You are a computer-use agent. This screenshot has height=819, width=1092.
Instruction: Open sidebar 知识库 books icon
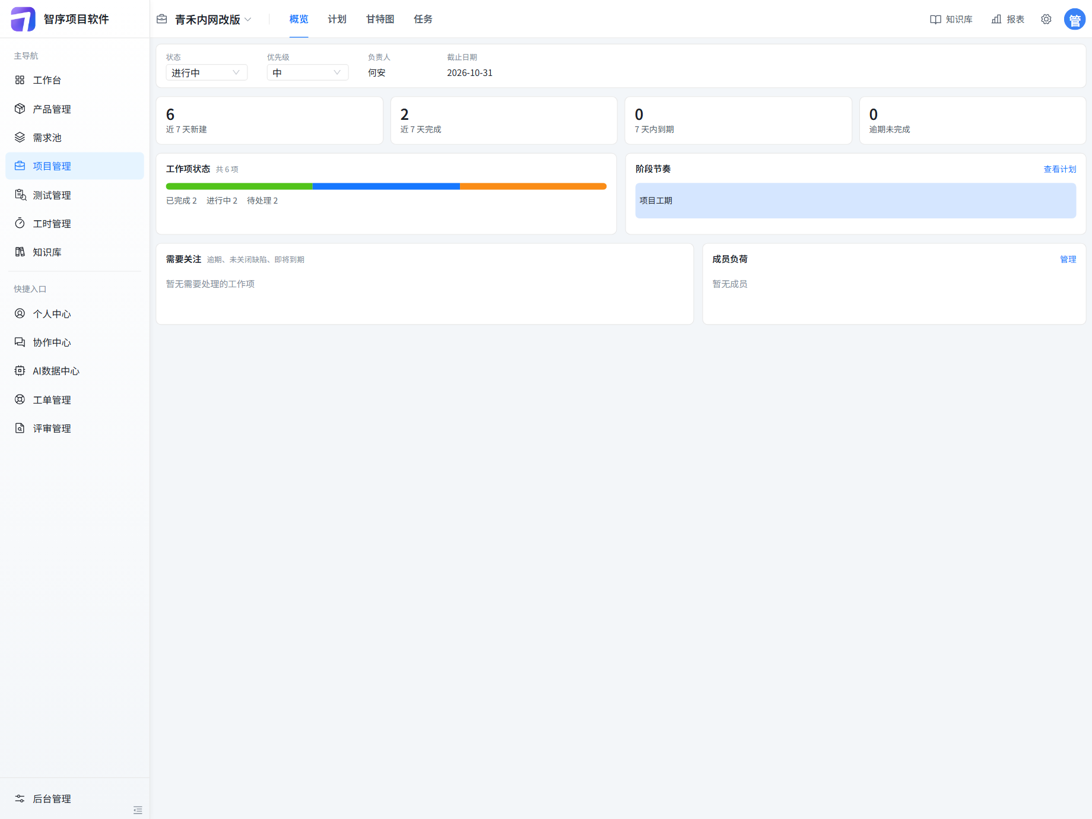click(20, 252)
